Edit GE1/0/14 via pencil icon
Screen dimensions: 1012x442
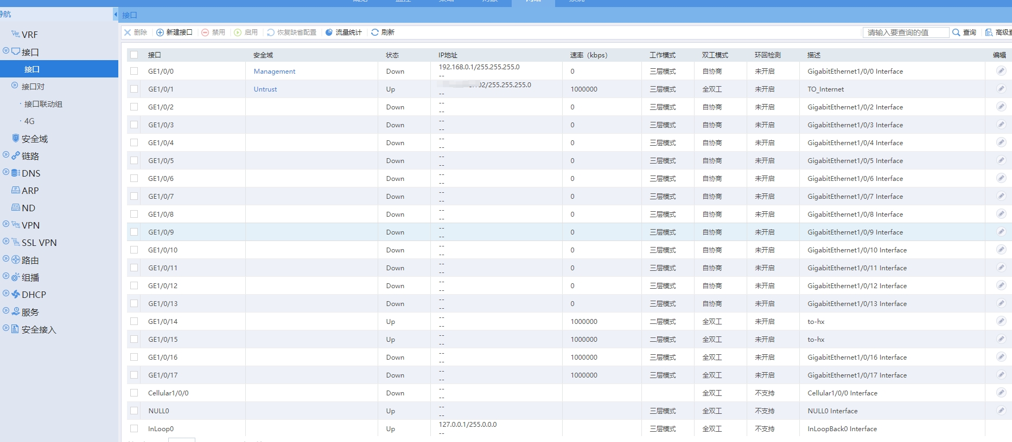pyautogui.click(x=1001, y=321)
